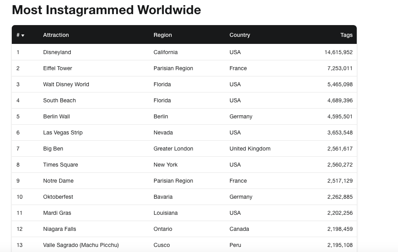Click the Country column header
This screenshot has width=398, height=252.
click(240, 35)
